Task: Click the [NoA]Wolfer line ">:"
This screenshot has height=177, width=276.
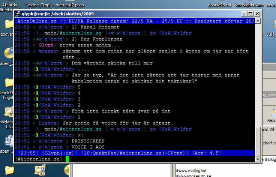Action: 81,135
